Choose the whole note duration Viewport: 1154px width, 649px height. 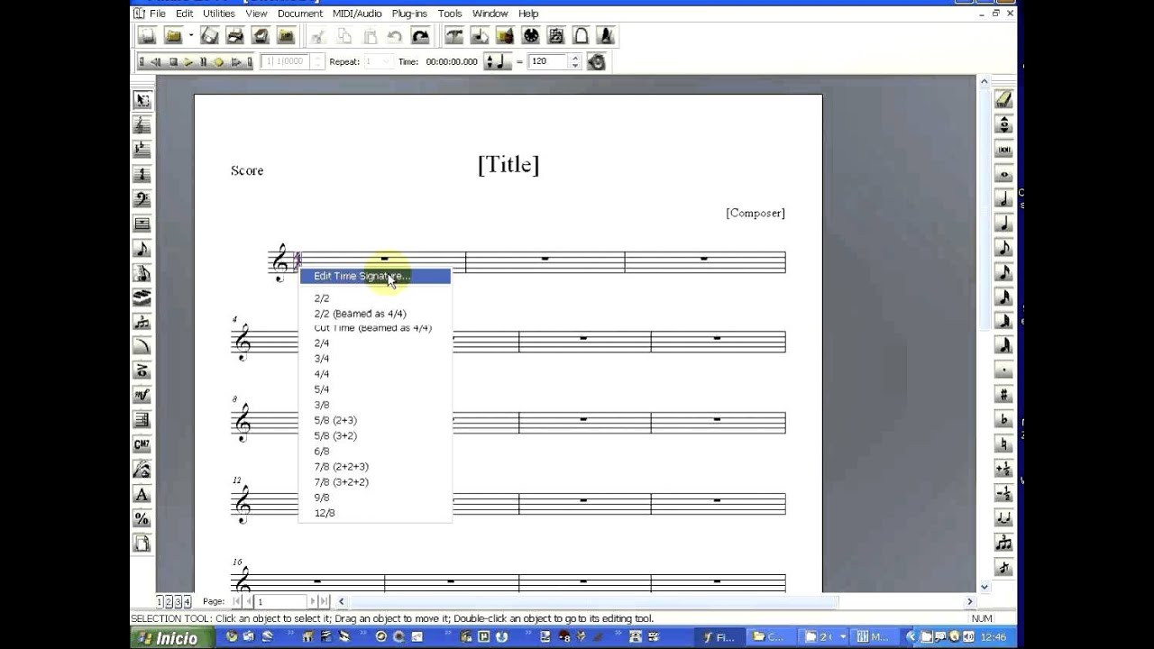[x=1003, y=174]
